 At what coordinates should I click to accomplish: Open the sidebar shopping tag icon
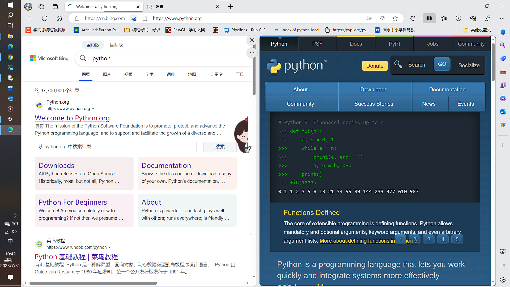click(x=503, y=58)
